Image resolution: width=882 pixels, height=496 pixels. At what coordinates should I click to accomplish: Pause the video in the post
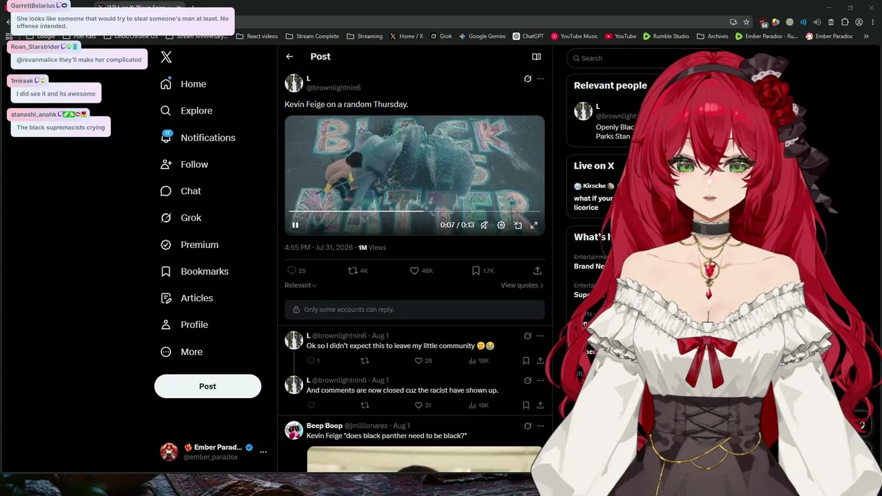coord(296,225)
